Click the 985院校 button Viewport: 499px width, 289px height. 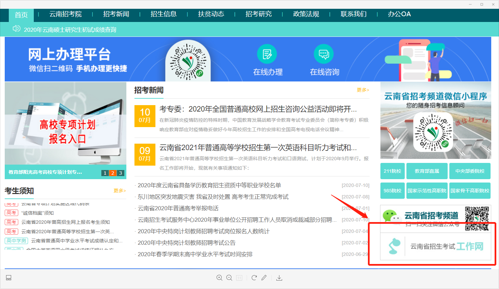click(393, 191)
